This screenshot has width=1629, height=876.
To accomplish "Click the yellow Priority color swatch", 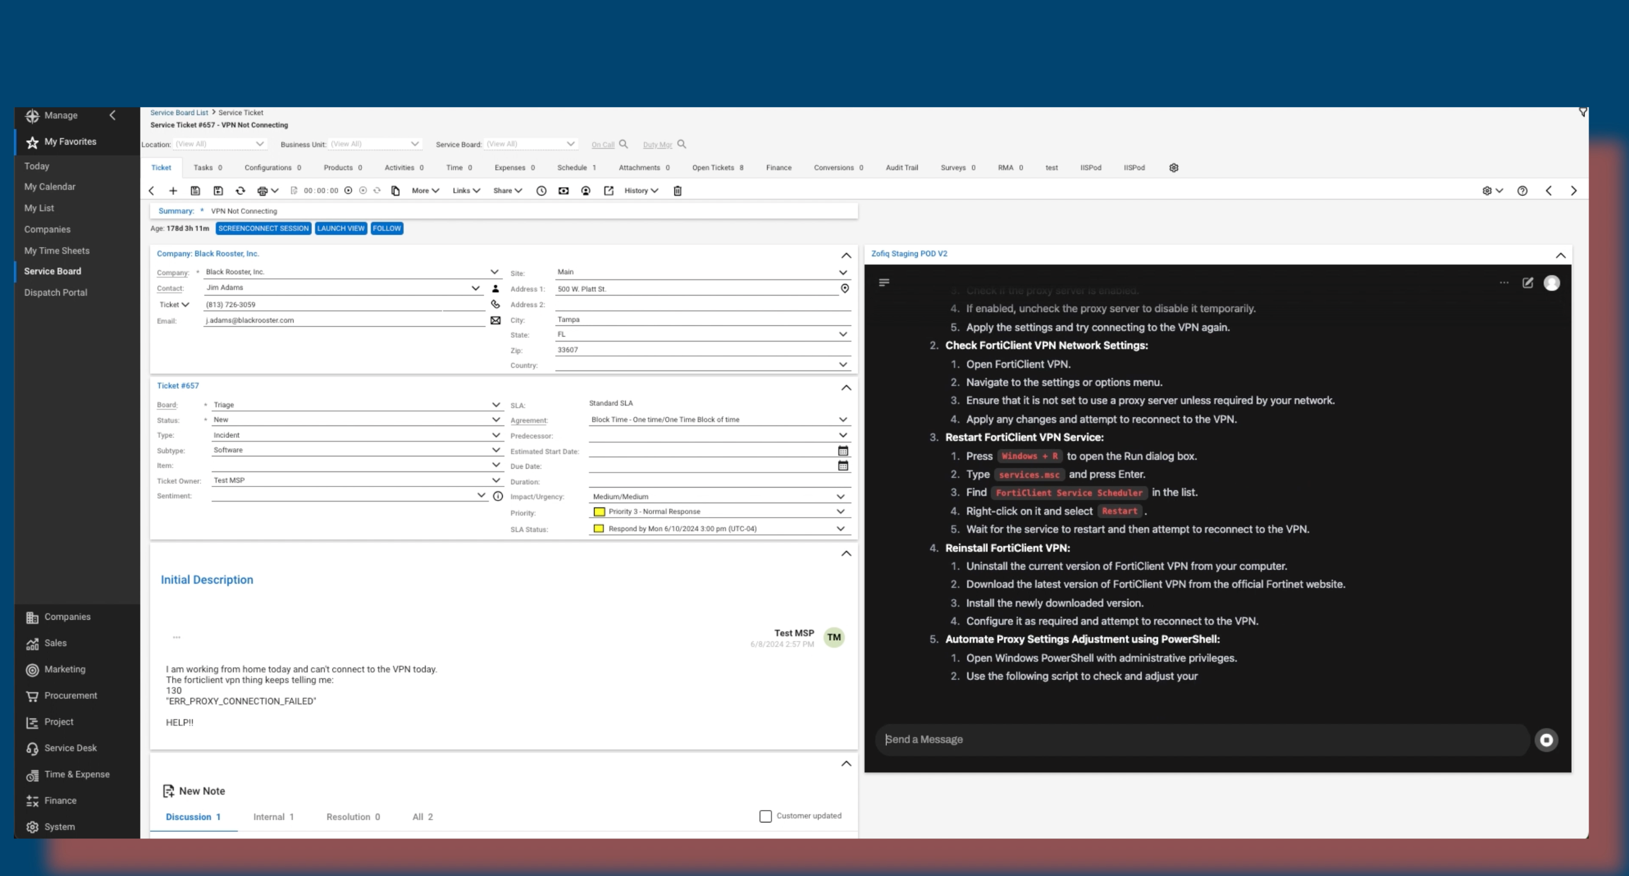I will tap(600, 511).
